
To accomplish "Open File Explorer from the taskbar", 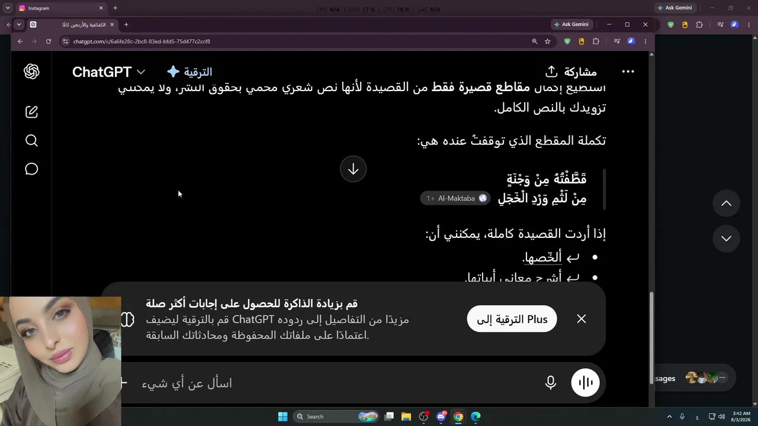I will 406,417.
